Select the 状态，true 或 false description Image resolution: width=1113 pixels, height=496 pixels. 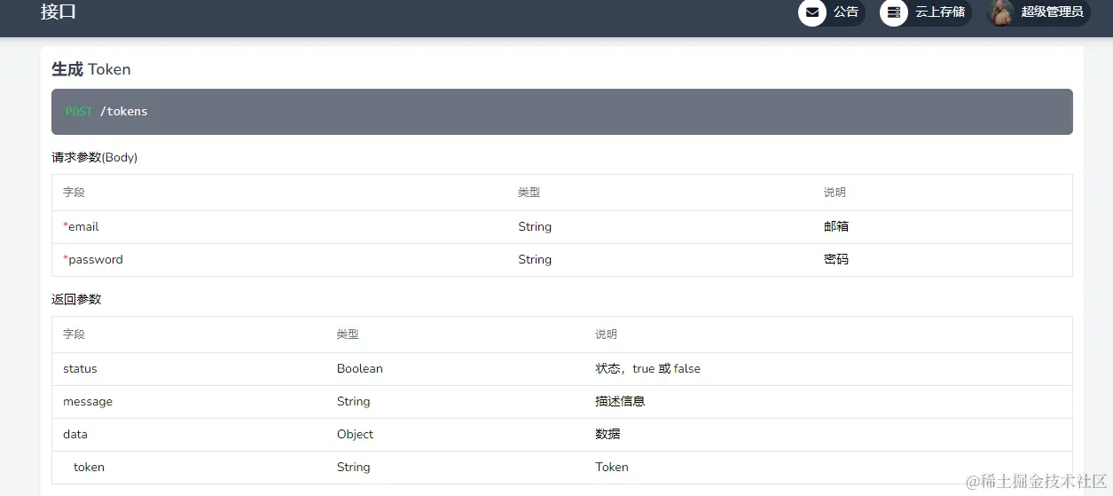click(x=647, y=369)
